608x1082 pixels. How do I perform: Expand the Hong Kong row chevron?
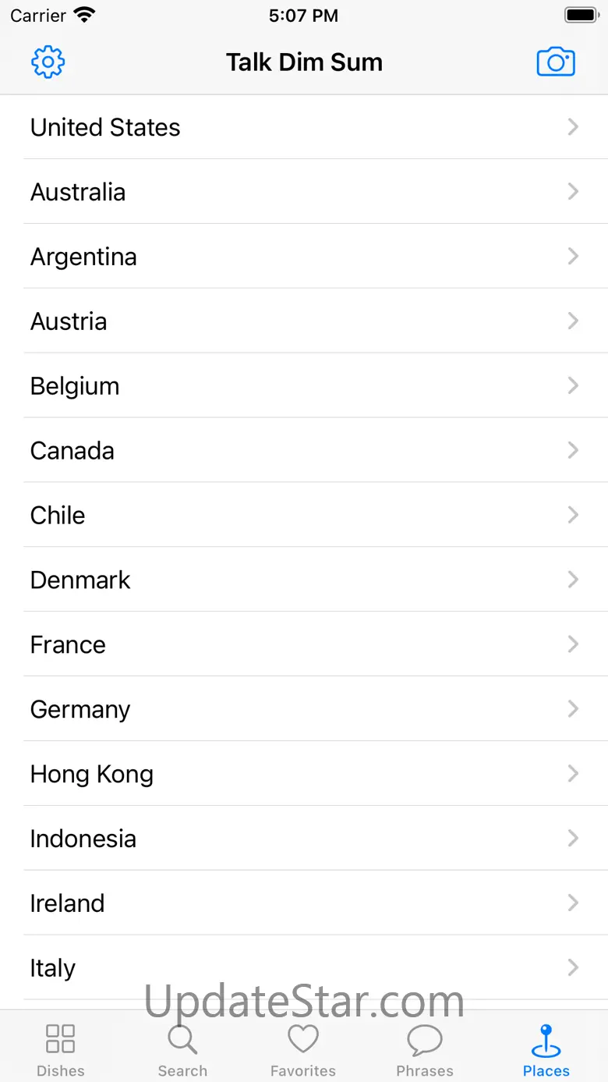click(573, 774)
